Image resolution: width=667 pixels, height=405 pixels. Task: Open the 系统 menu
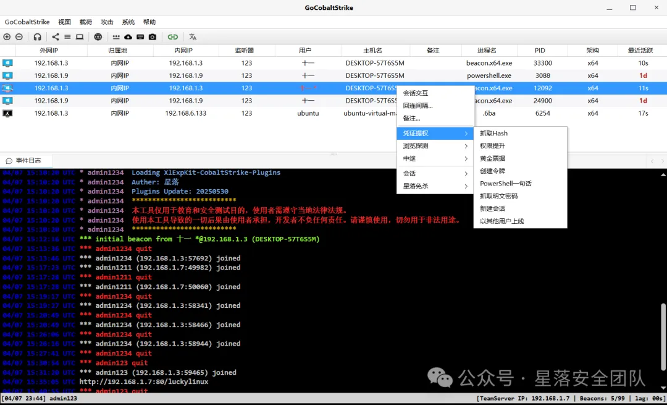pos(128,22)
